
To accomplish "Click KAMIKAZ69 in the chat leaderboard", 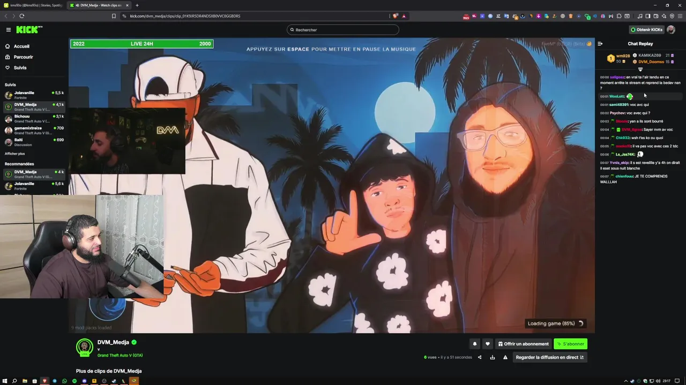I will tap(650, 56).
